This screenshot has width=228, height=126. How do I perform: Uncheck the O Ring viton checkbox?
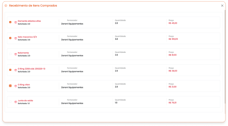10,86
